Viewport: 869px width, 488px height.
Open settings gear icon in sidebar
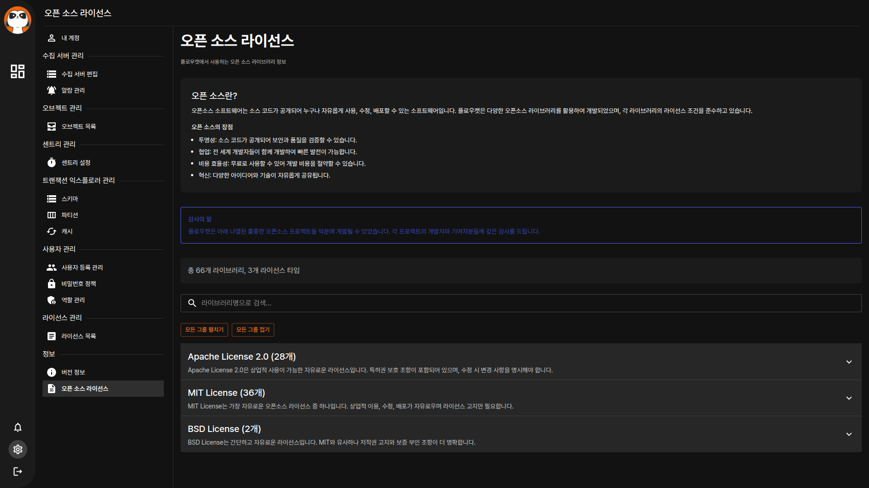pyautogui.click(x=18, y=450)
